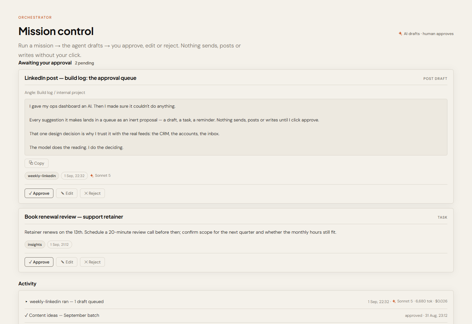Click the LinkedIn post draft title
Screen dimensions: 472x324
pyautogui.click(x=80, y=78)
